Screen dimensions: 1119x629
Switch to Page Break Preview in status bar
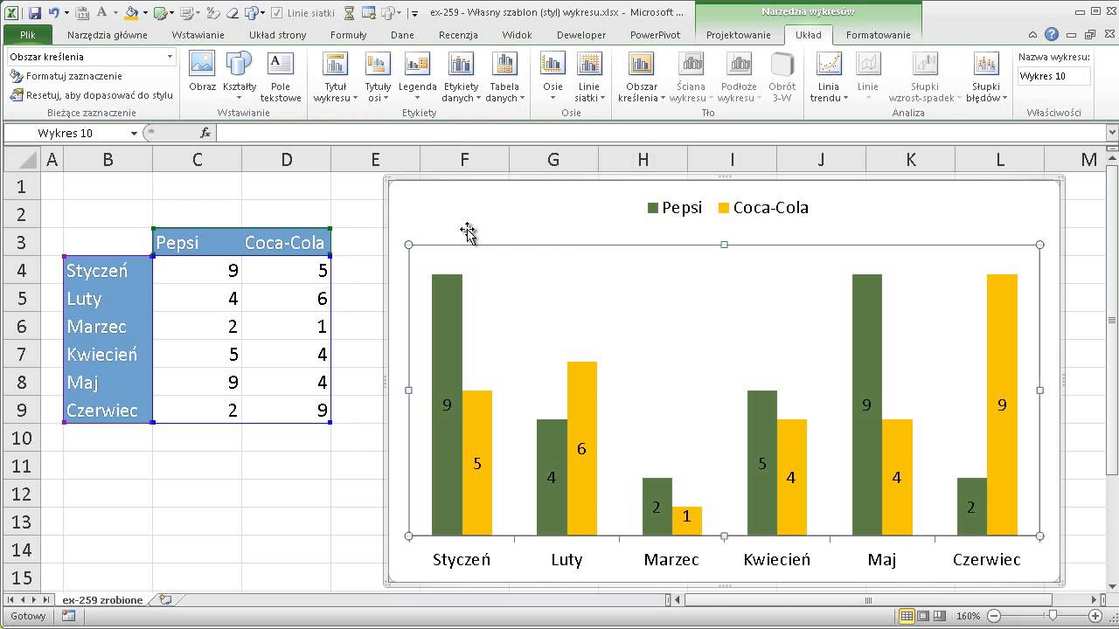[x=941, y=616]
